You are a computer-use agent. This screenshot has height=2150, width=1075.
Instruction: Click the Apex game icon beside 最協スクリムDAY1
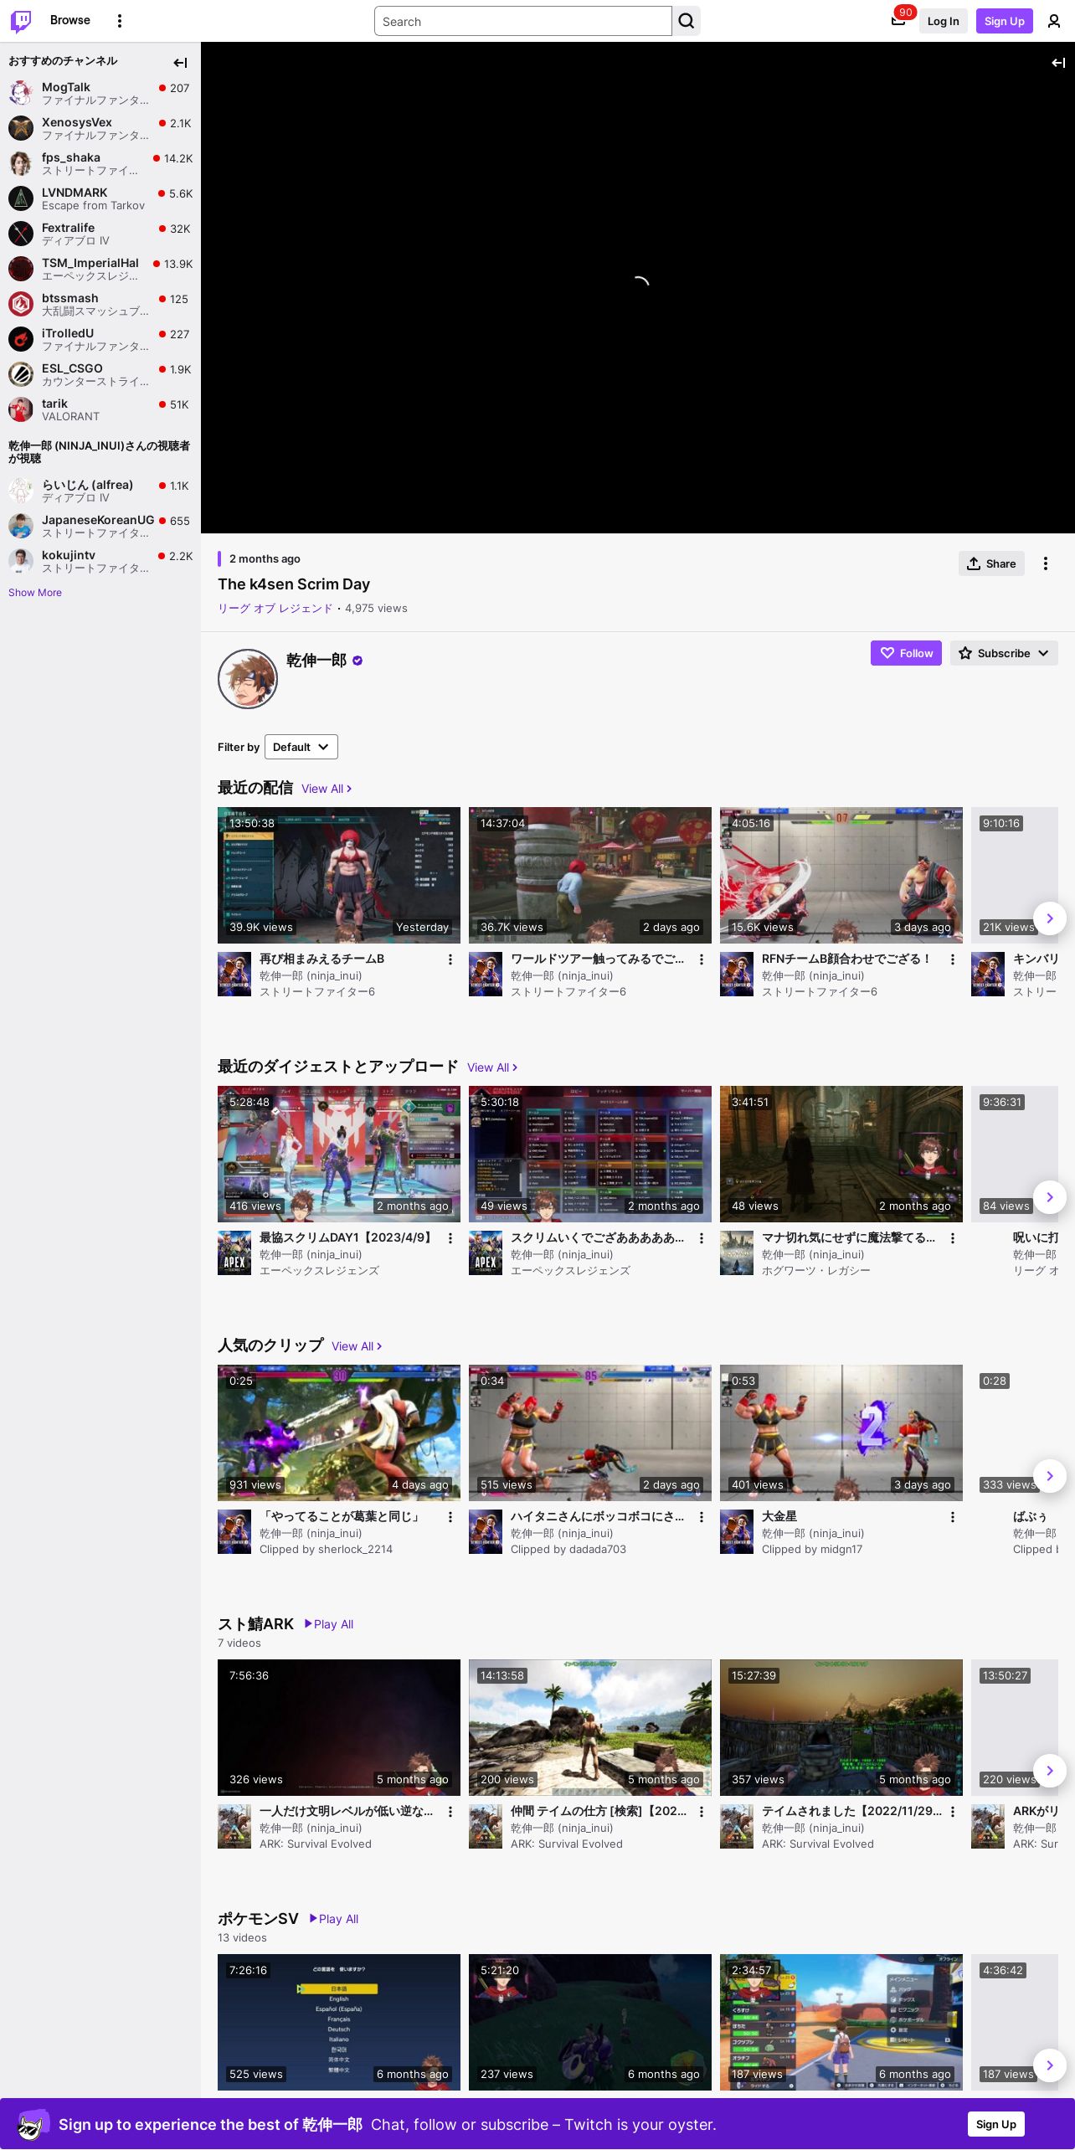(234, 1252)
